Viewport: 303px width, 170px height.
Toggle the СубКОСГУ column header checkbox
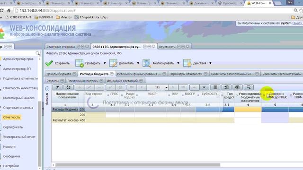click(x=198, y=95)
